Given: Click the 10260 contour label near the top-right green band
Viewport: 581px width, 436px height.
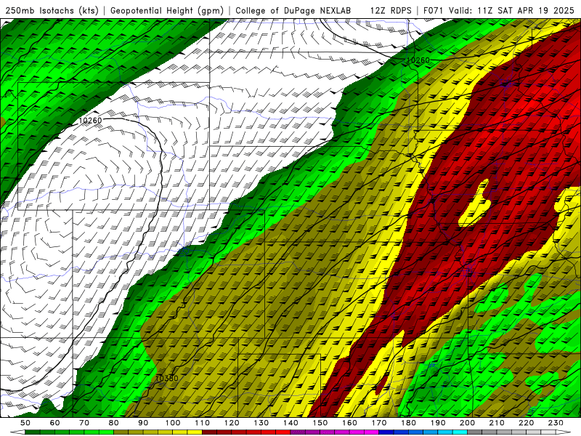Looking at the screenshot, I should point(418,60).
